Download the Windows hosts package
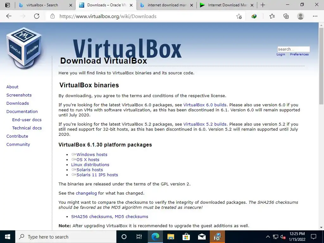Screen dimensions: 324x243 92,154
